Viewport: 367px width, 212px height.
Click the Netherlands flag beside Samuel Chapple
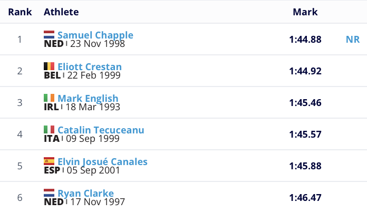coord(49,34)
